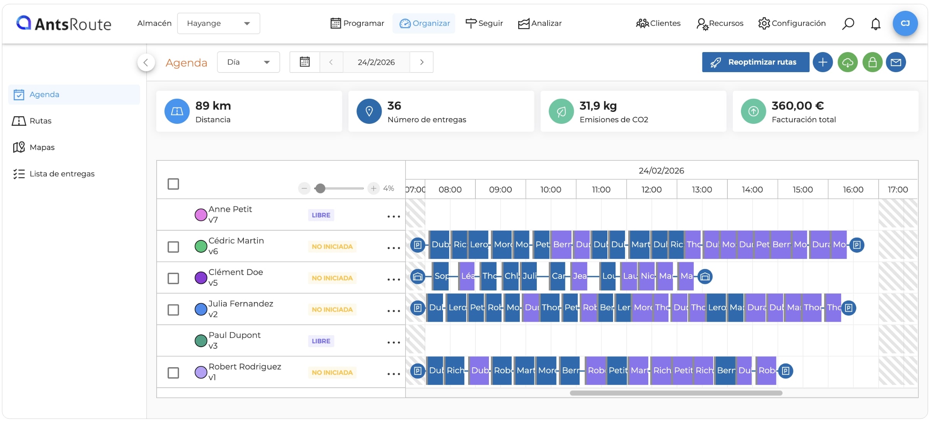Switch to the Analizar tab
930x422 pixels.
pos(539,24)
